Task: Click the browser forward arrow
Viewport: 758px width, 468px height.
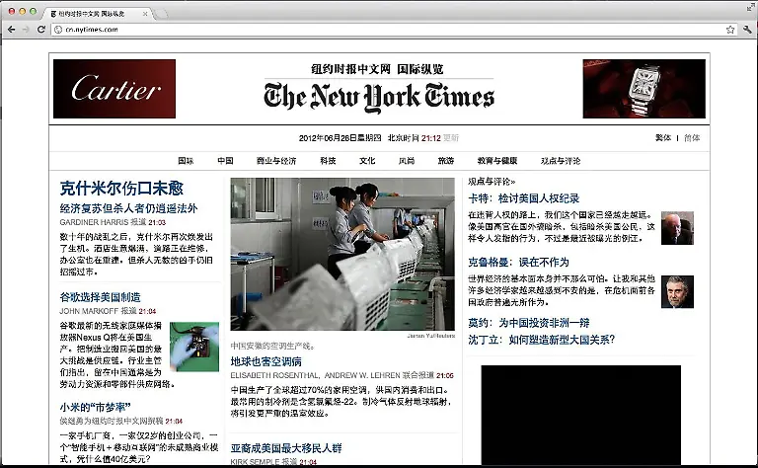Action: click(x=26, y=30)
